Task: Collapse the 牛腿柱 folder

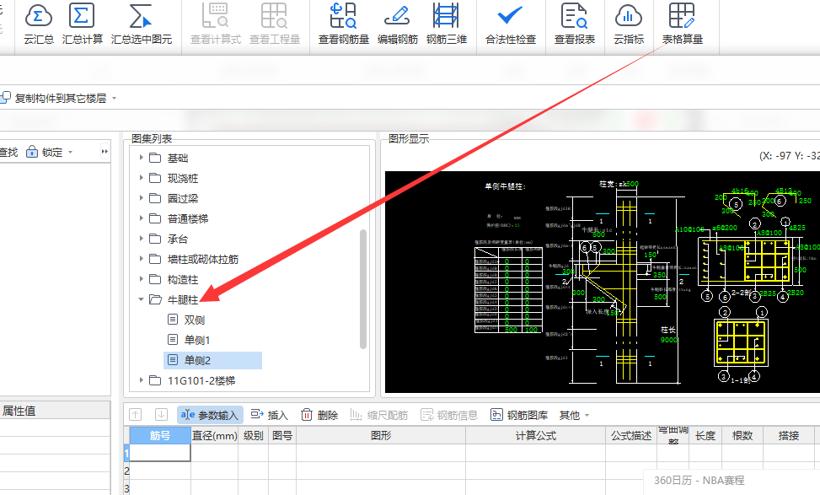Action: (142, 299)
